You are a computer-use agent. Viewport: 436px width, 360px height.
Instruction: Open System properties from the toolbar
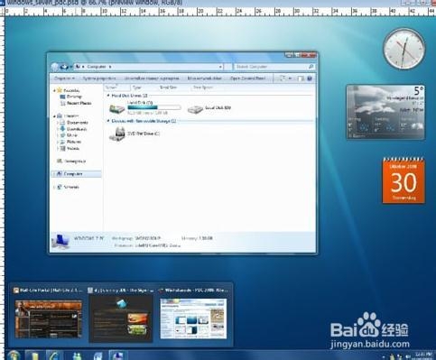point(99,78)
